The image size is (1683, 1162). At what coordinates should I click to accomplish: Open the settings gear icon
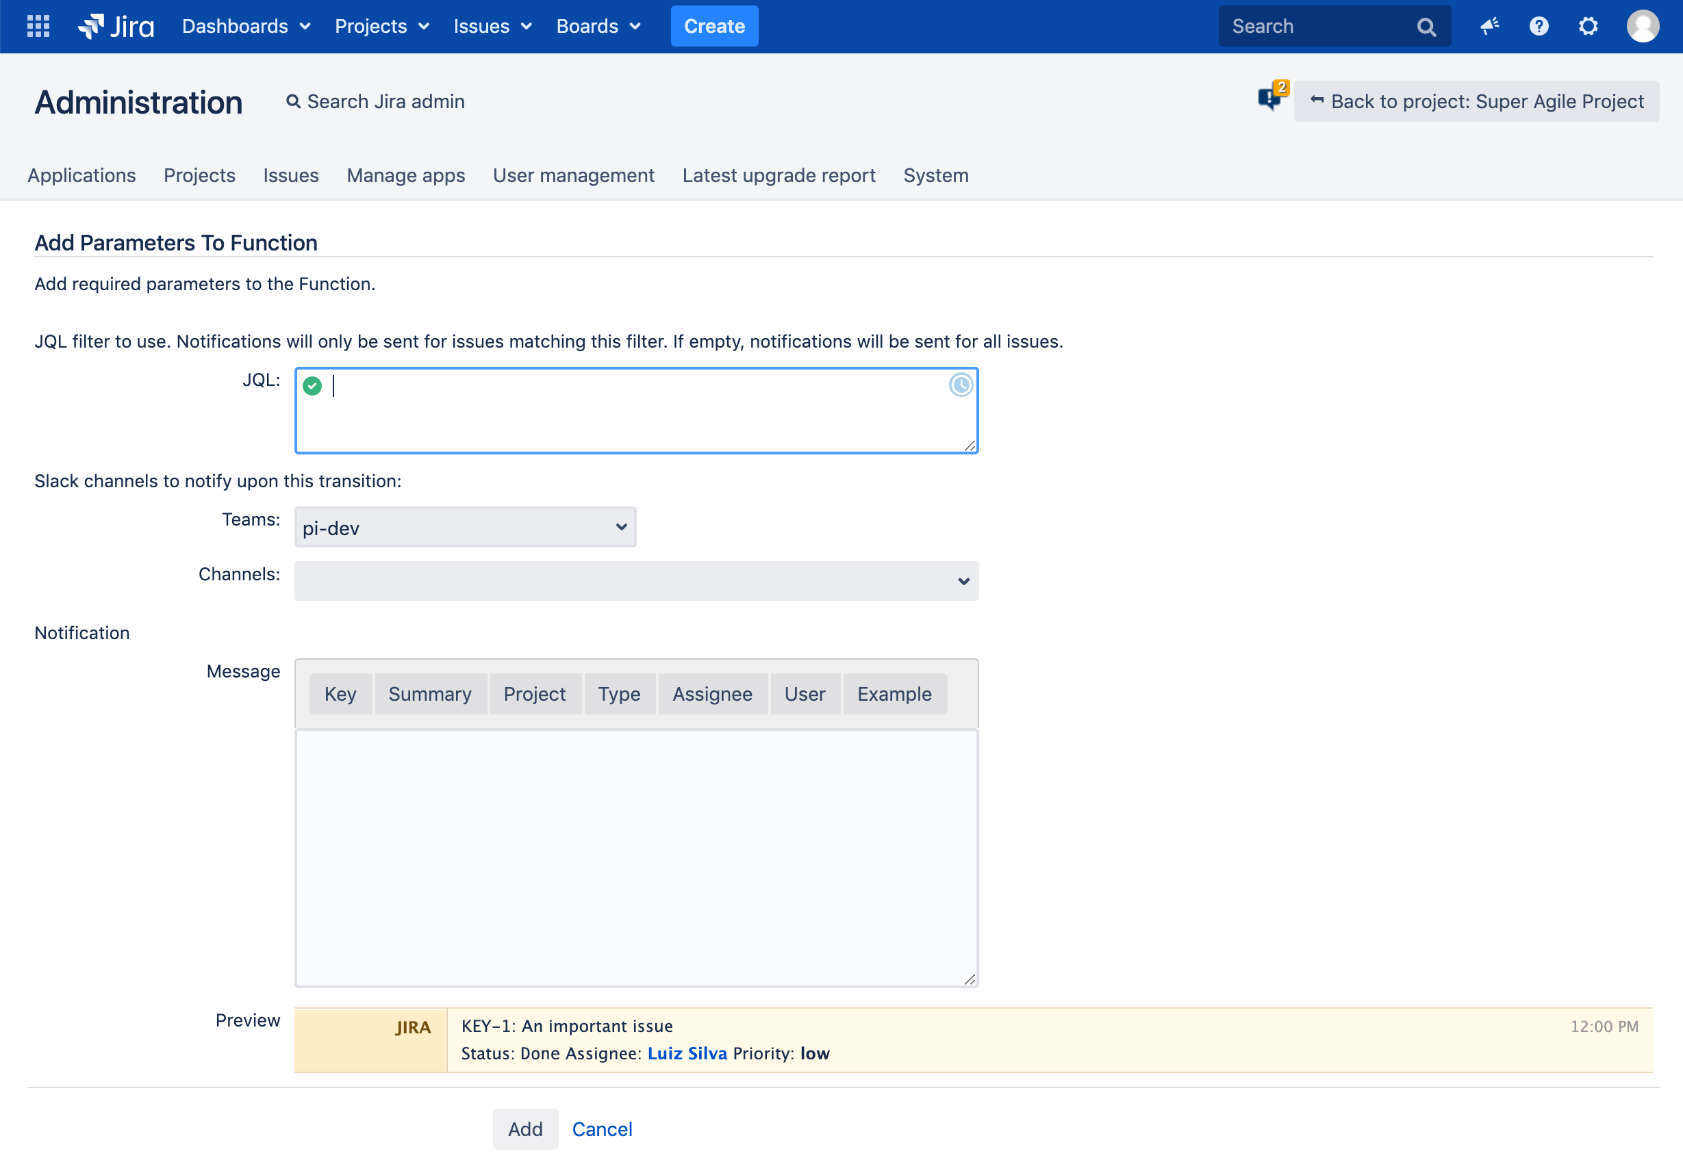1588,26
